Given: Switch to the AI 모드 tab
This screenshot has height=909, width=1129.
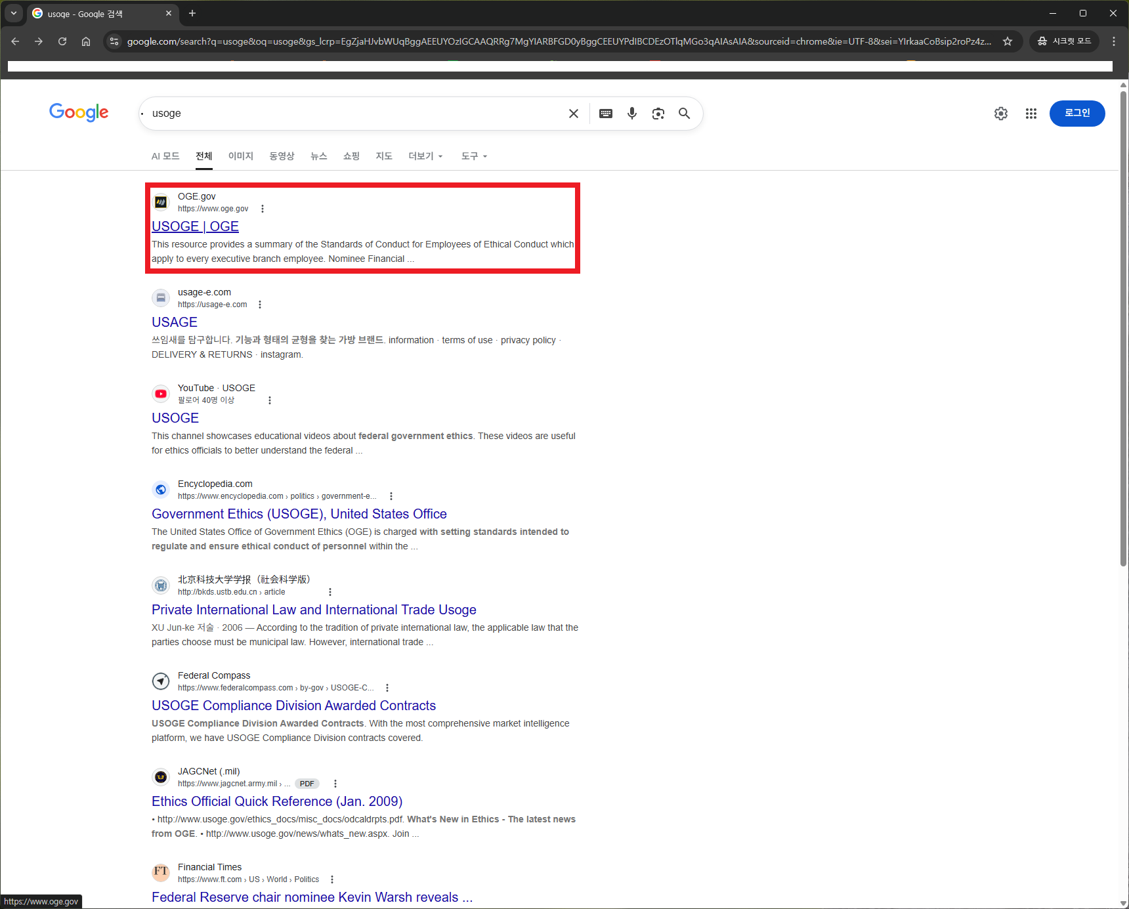Looking at the screenshot, I should (x=165, y=156).
